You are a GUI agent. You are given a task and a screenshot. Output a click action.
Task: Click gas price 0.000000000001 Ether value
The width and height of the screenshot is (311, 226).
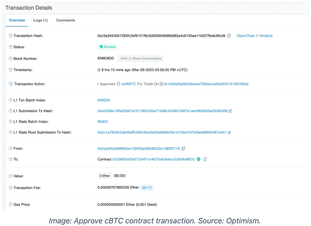pyautogui.click(x=127, y=205)
